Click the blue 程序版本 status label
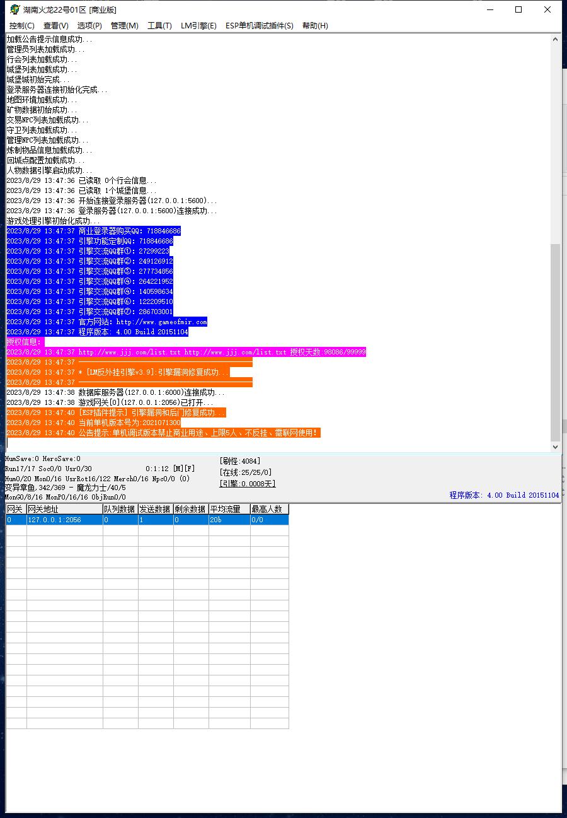The image size is (567, 818). click(x=504, y=495)
